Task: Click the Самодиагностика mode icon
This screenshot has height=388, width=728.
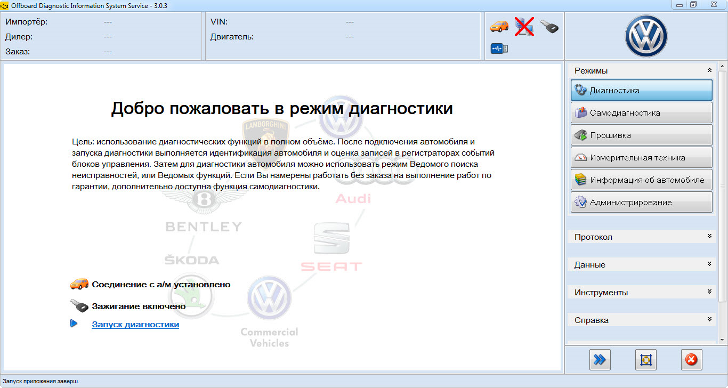Action: click(580, 113)
